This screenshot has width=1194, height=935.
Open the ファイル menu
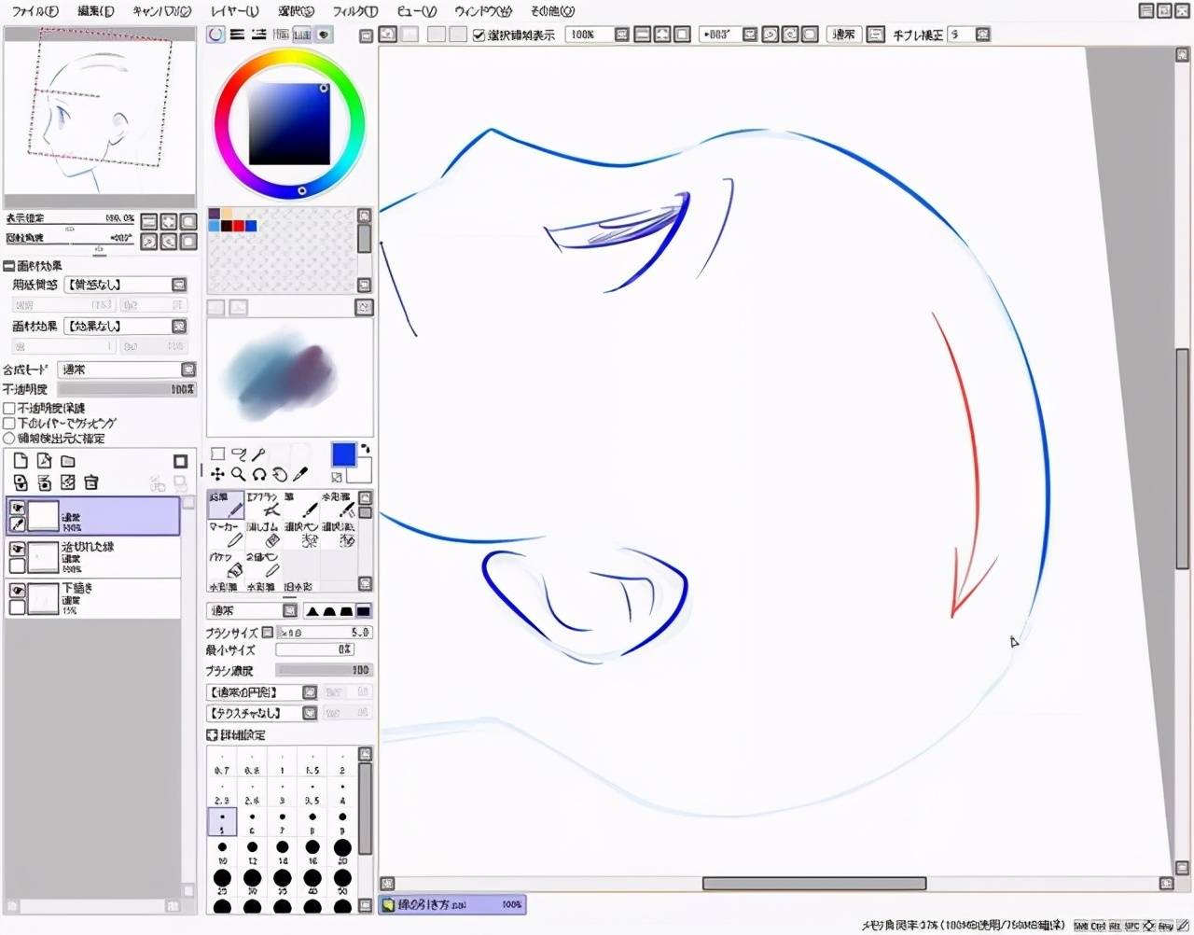35,11
